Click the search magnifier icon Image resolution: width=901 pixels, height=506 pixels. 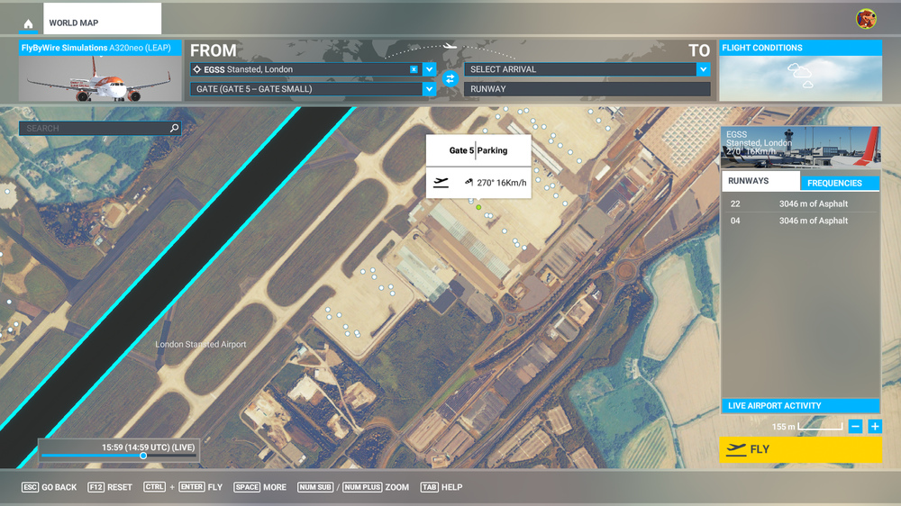[x=174, y=129]
